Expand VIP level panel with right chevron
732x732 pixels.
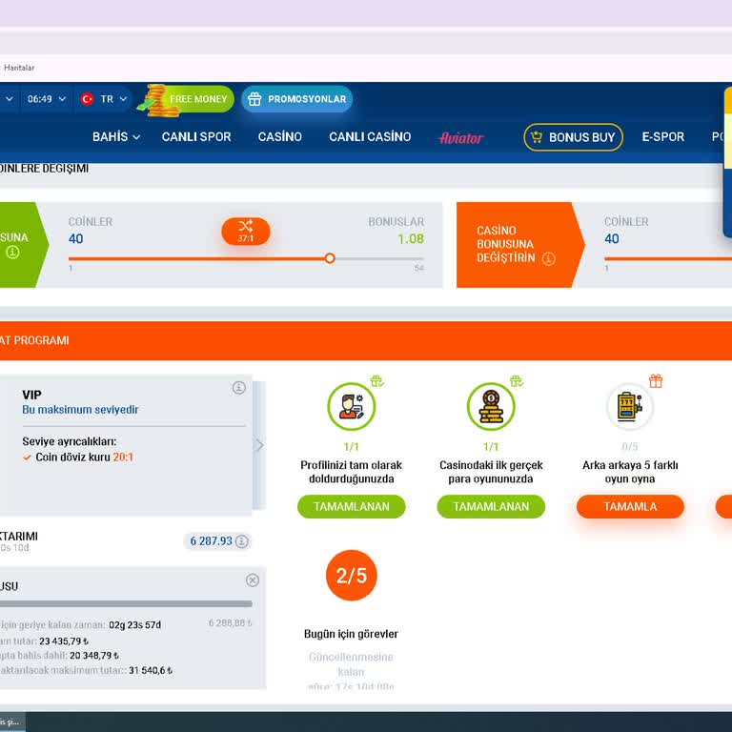tap(259, 445)
